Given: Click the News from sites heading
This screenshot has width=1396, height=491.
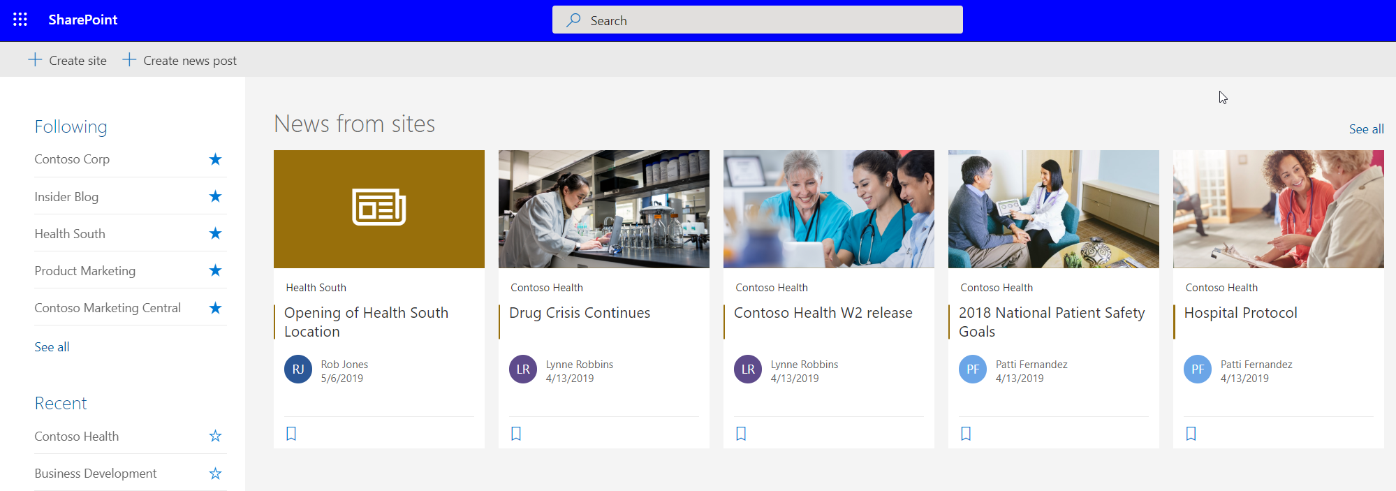Looking at the screenshot, I should pyautogui.click(x=355, y=124).
